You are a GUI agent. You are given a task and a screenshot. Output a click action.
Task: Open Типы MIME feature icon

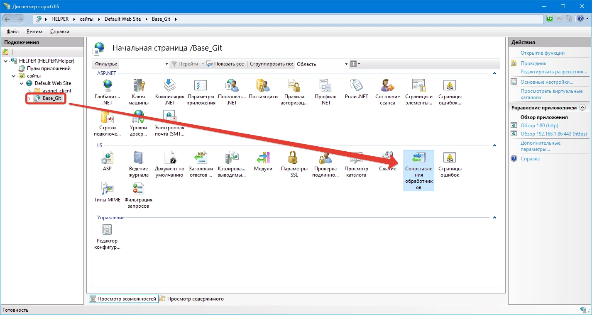point(108,192)
